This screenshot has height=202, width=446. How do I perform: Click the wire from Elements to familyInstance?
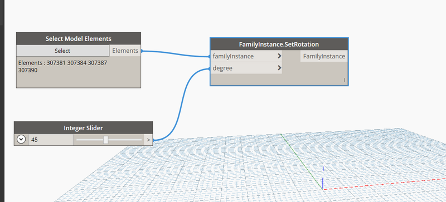[x=175, y=53]
